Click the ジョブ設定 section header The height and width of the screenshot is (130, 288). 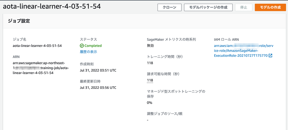pyautogui.click(x=19, y=21)
